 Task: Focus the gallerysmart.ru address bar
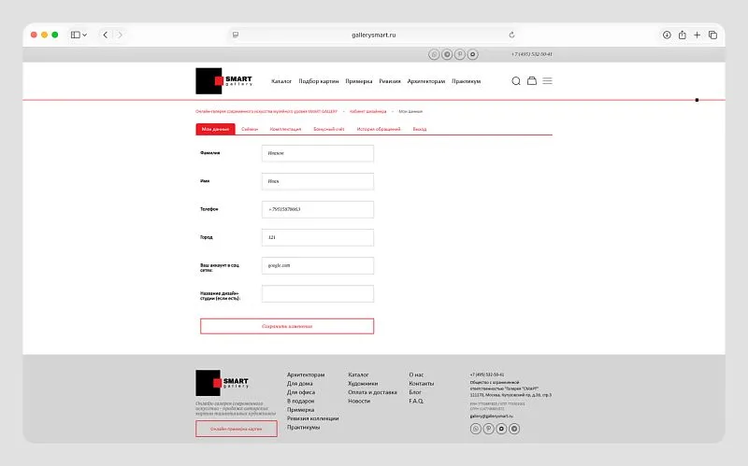point(373,35)
